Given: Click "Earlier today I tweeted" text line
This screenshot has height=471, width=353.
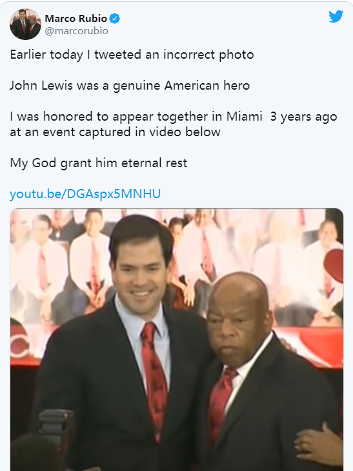Looking at the screenshot, I should (132, 55).
